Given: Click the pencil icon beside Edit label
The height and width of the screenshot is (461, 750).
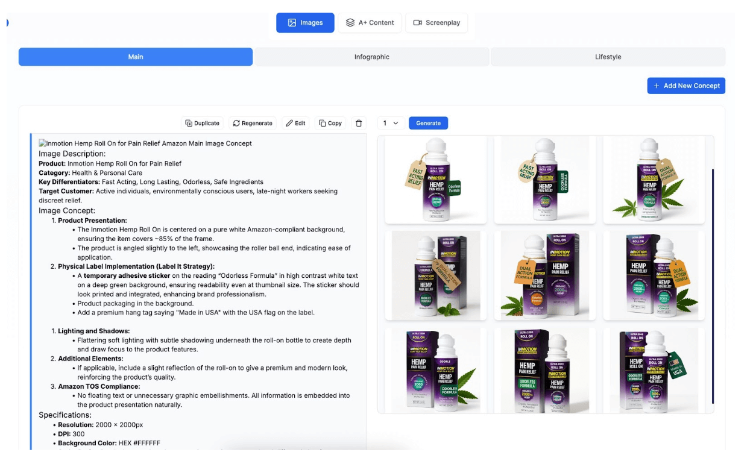Looking at the screenshot, I should pos(289,123).
